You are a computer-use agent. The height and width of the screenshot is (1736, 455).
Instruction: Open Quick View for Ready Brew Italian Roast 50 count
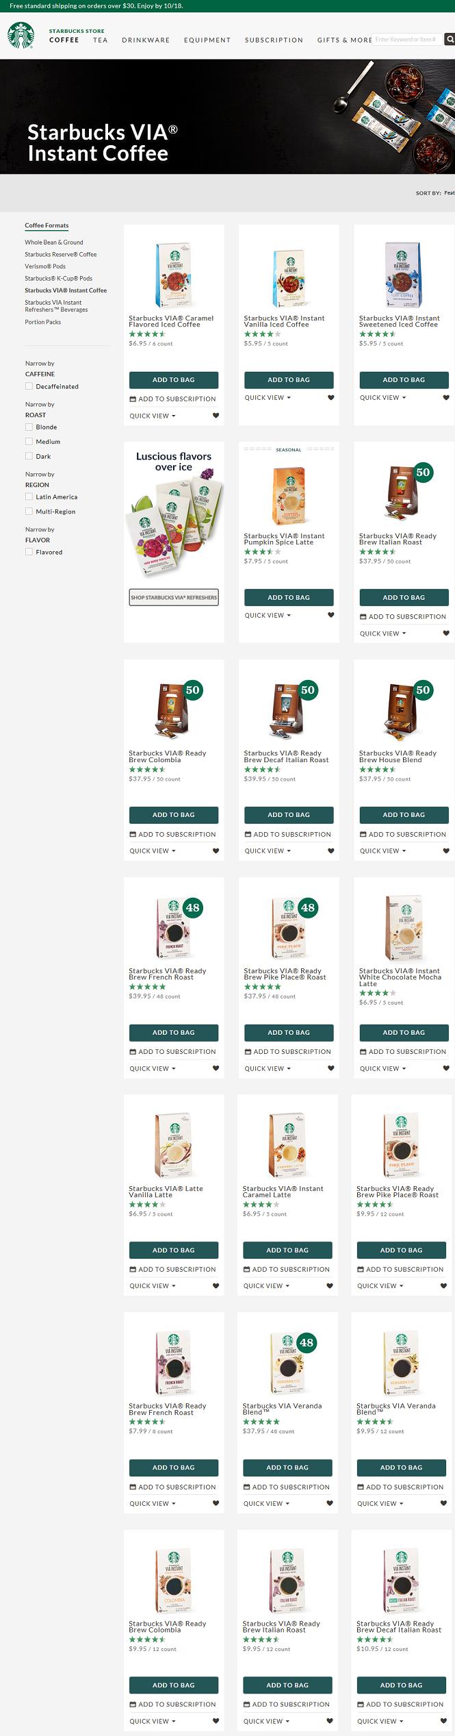tap(382, 633)
